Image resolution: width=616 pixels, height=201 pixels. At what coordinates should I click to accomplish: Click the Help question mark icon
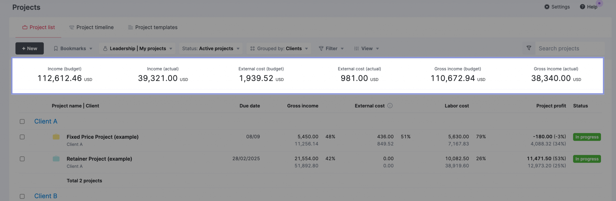pos(582,7)
